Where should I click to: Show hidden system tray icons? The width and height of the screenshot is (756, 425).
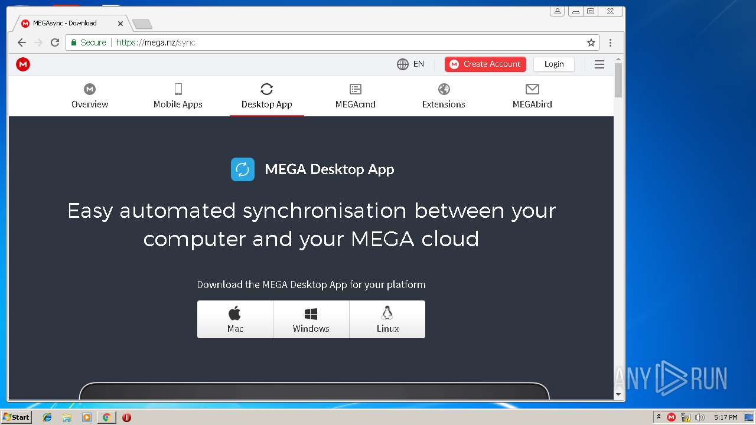point(659,417)
